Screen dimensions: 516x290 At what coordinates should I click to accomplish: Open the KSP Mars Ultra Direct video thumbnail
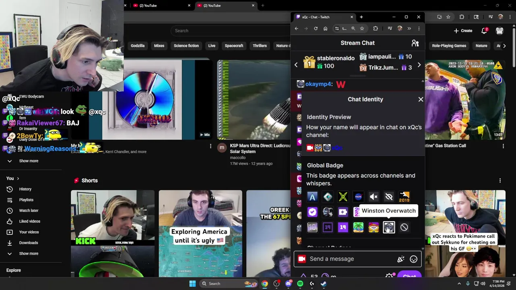[x=253, y=100]
